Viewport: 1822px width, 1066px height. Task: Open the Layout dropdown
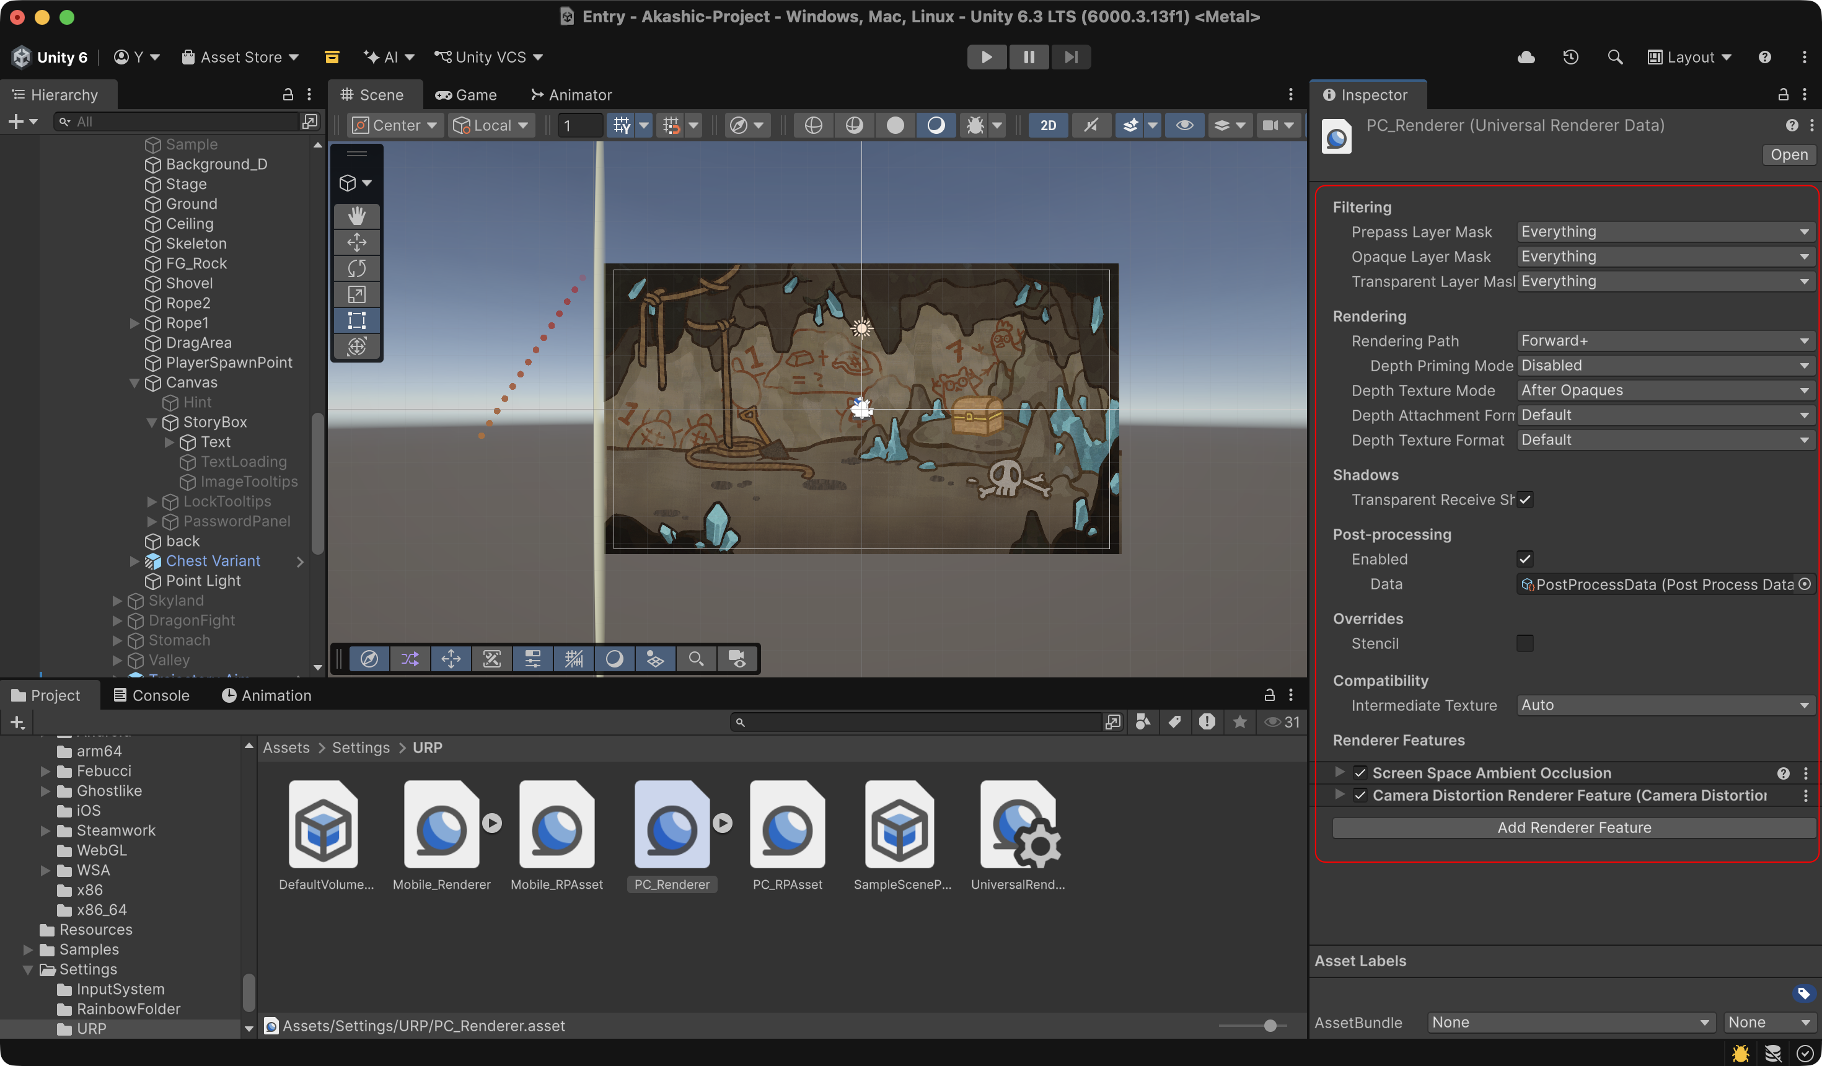coord(1689,57)
